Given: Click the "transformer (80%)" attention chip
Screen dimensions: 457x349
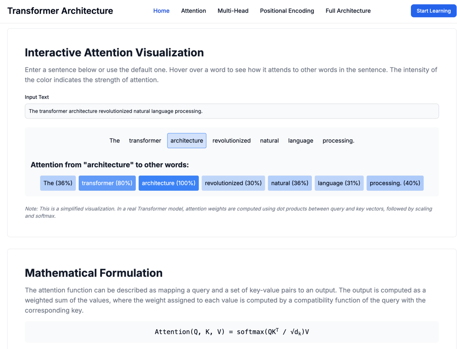Looking at the screenshot, I should pos(107,183).
